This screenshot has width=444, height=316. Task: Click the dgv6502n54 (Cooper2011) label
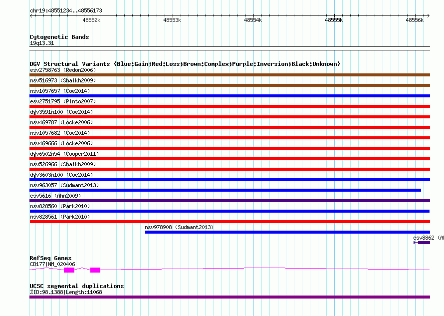64,154
